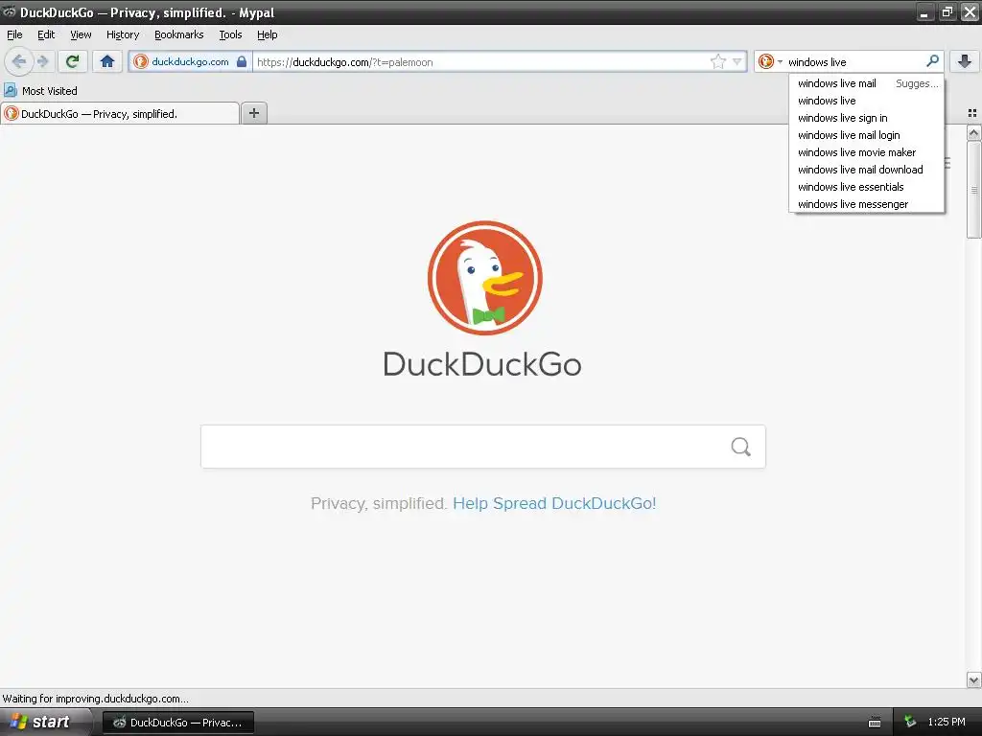The image size is (982, 736).
Task: Select the DuckDuckGo — Privacy, simplified tab
Action: coord(120,113)
